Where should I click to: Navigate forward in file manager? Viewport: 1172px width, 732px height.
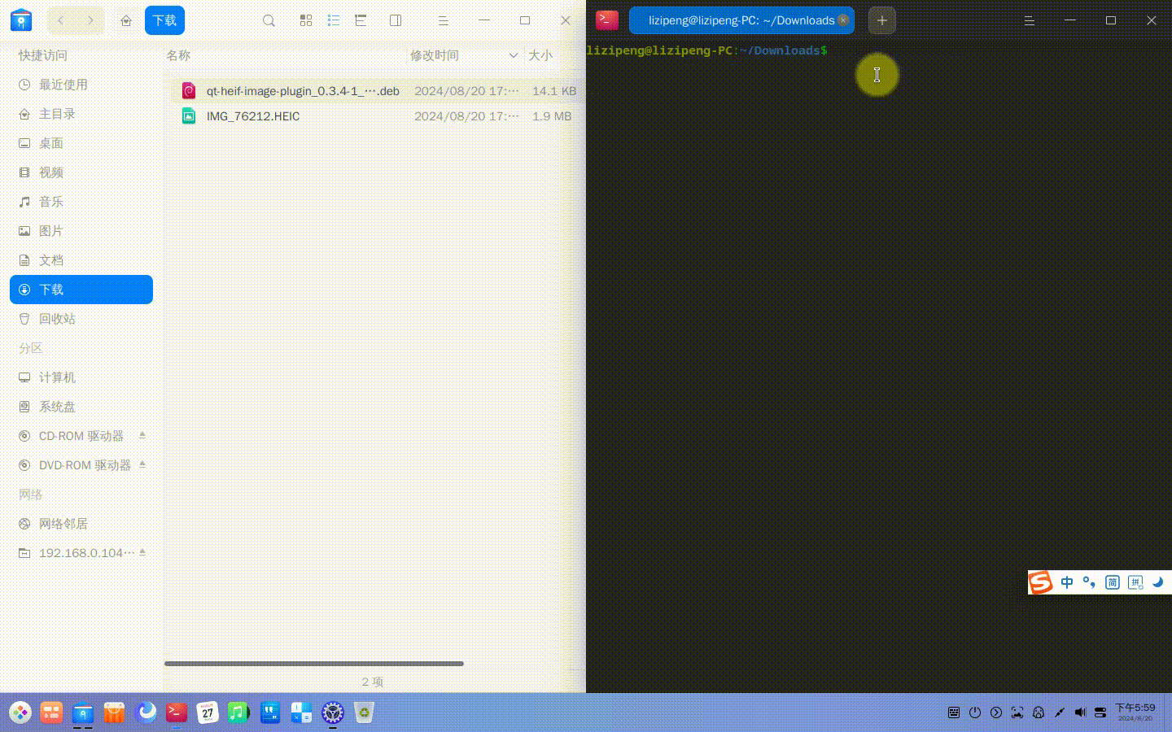(90, 20)
